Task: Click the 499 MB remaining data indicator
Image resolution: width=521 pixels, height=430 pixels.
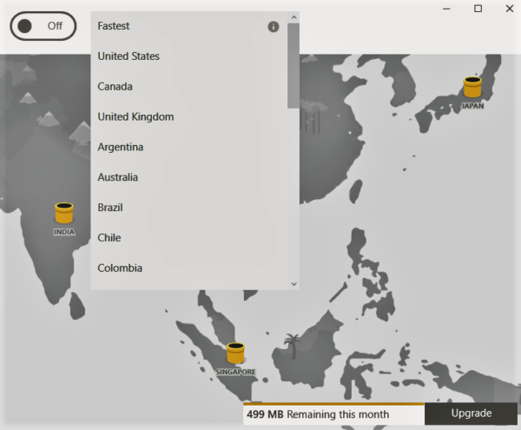Action: 333,414
